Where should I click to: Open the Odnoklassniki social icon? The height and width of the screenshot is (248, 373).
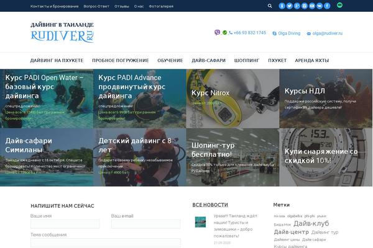click(x=282, y=6)
